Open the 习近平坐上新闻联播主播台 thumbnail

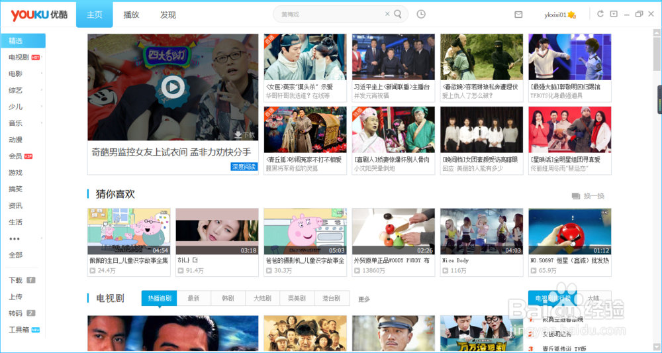[x=393, y=57]
